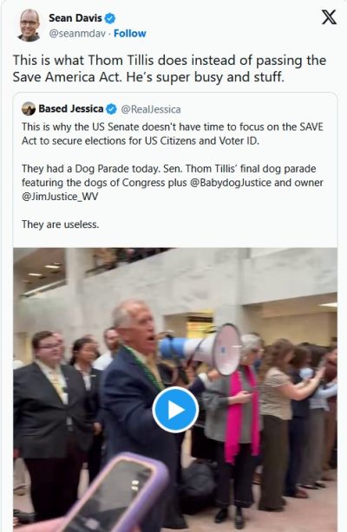The height and width of the screenshot is (532, 347).
Task: Open the @seanmdav handle link
Action: tap(77, 33)
